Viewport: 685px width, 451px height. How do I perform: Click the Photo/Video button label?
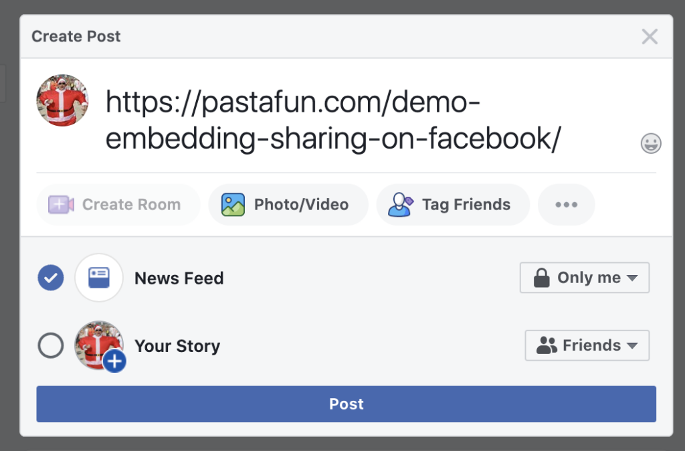[x=301, y=205]
